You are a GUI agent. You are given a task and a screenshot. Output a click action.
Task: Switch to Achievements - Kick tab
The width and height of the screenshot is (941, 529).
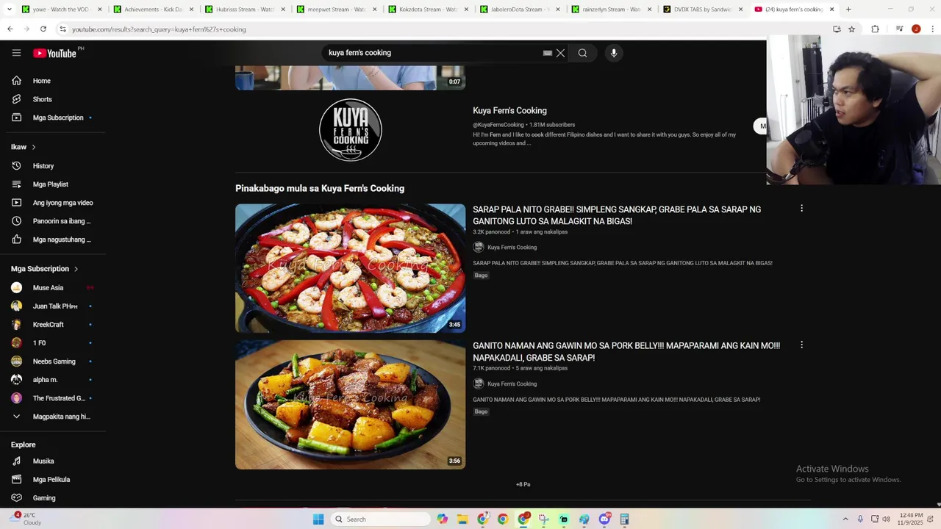(x=153, y=10)
